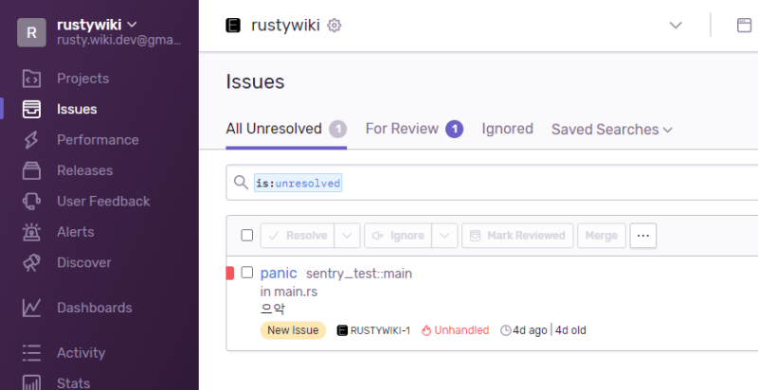
Task: Click the rustywiki project icon in header
Action: (x=233, y=26)
